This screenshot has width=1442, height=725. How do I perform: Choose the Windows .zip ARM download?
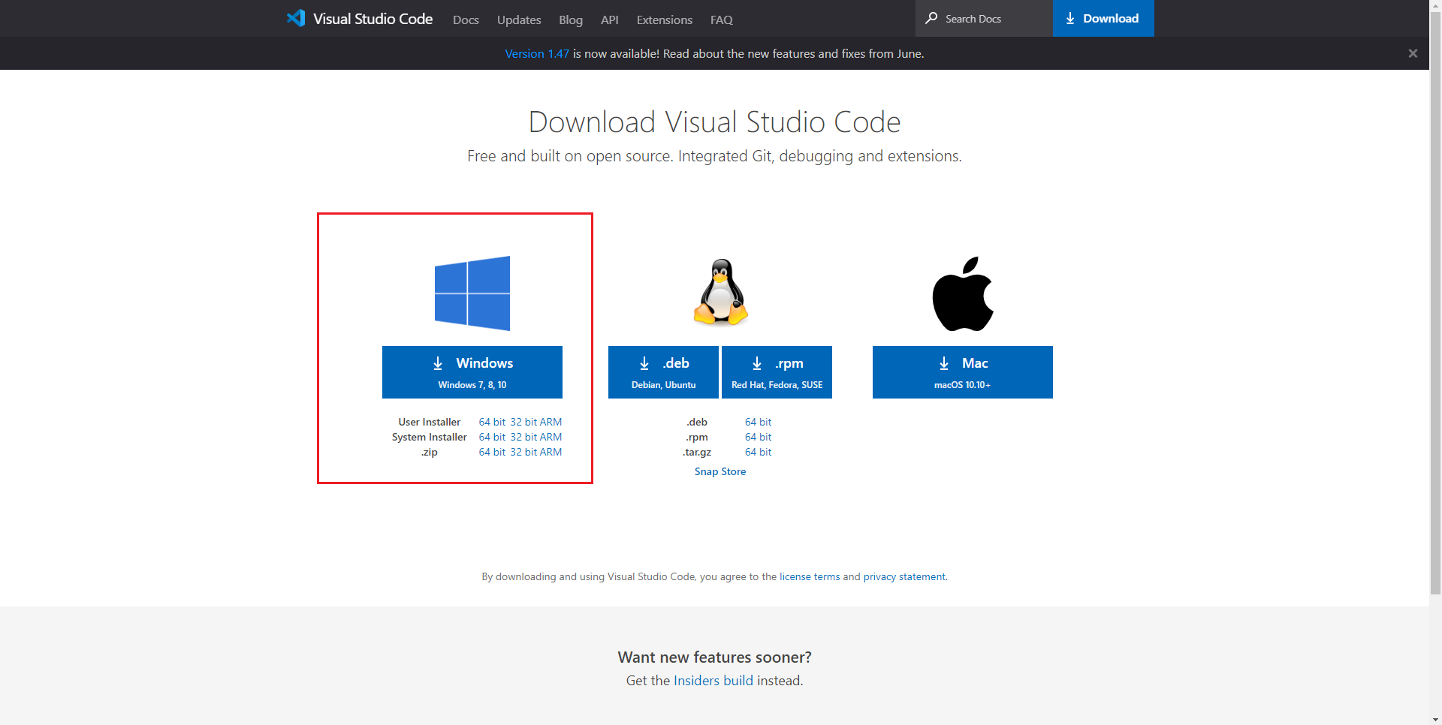pos(551,452)
